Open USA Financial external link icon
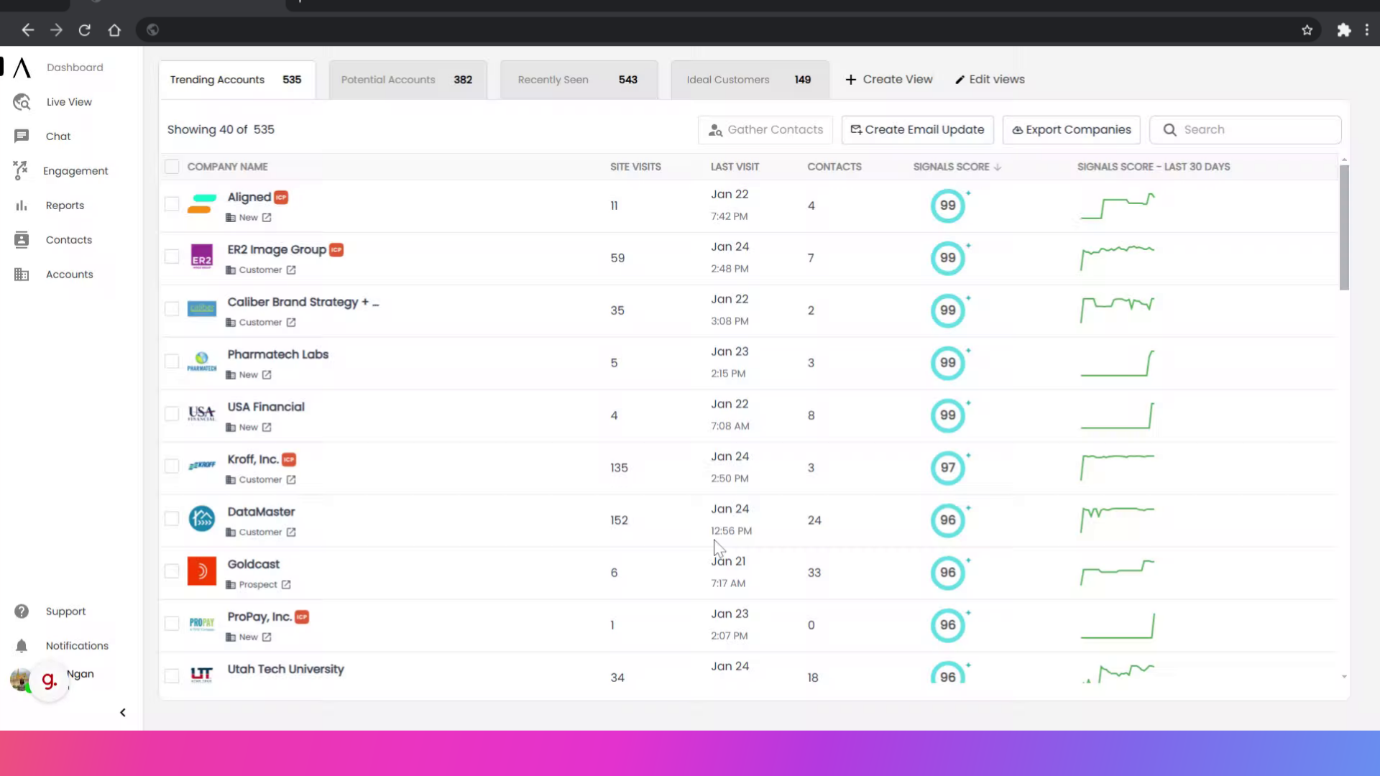Image resolution: width=1380 pixels, height=776 pixels. [x=267, y=428]
